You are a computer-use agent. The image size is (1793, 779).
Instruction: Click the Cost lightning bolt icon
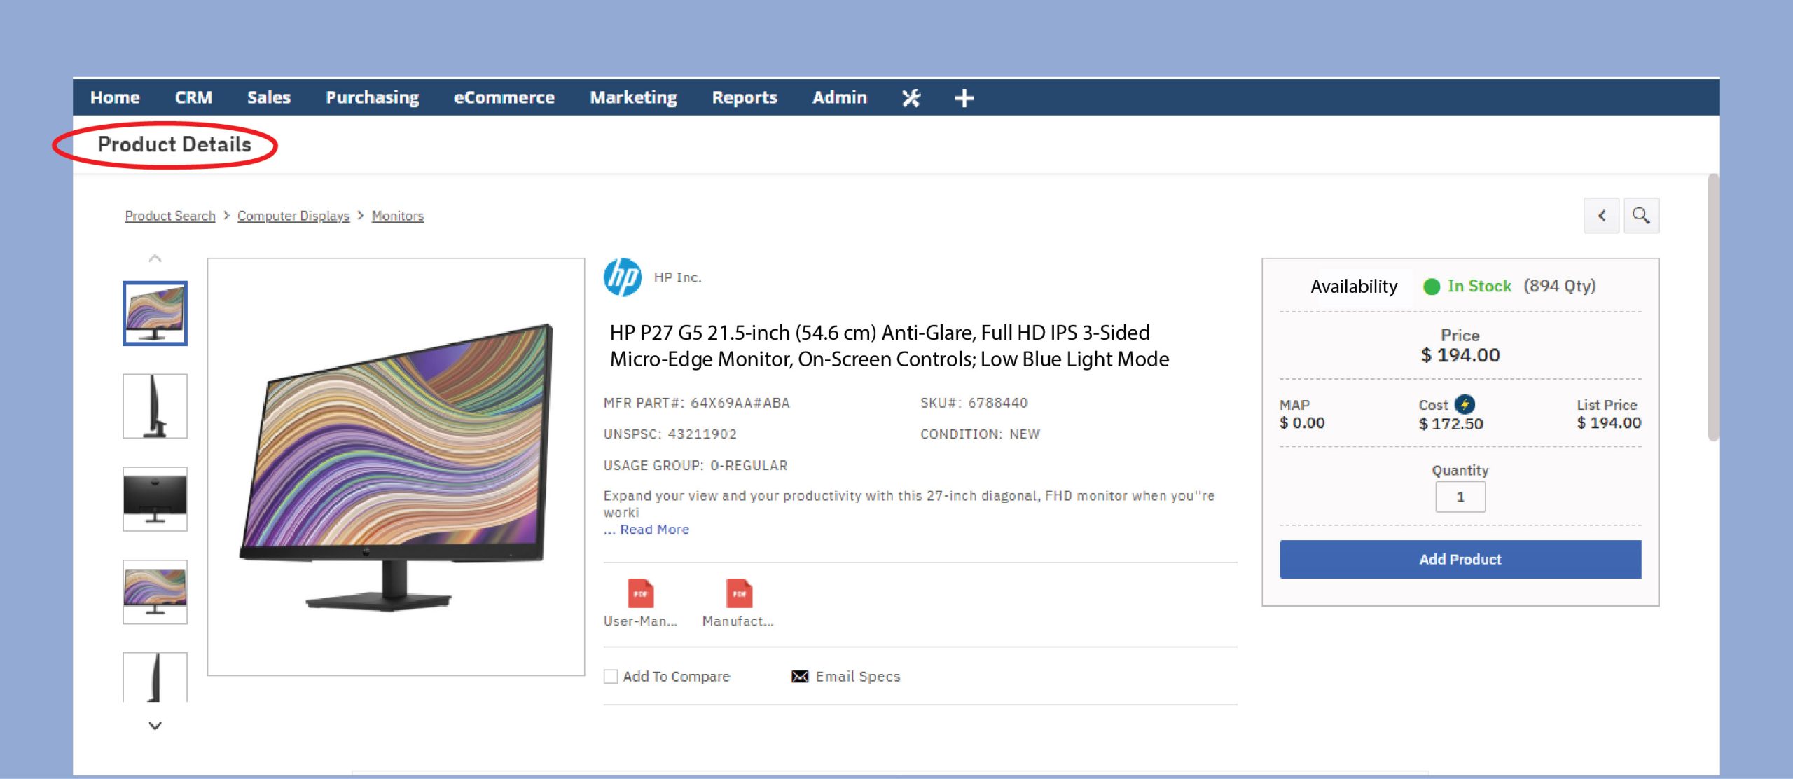click(1465, 404)
